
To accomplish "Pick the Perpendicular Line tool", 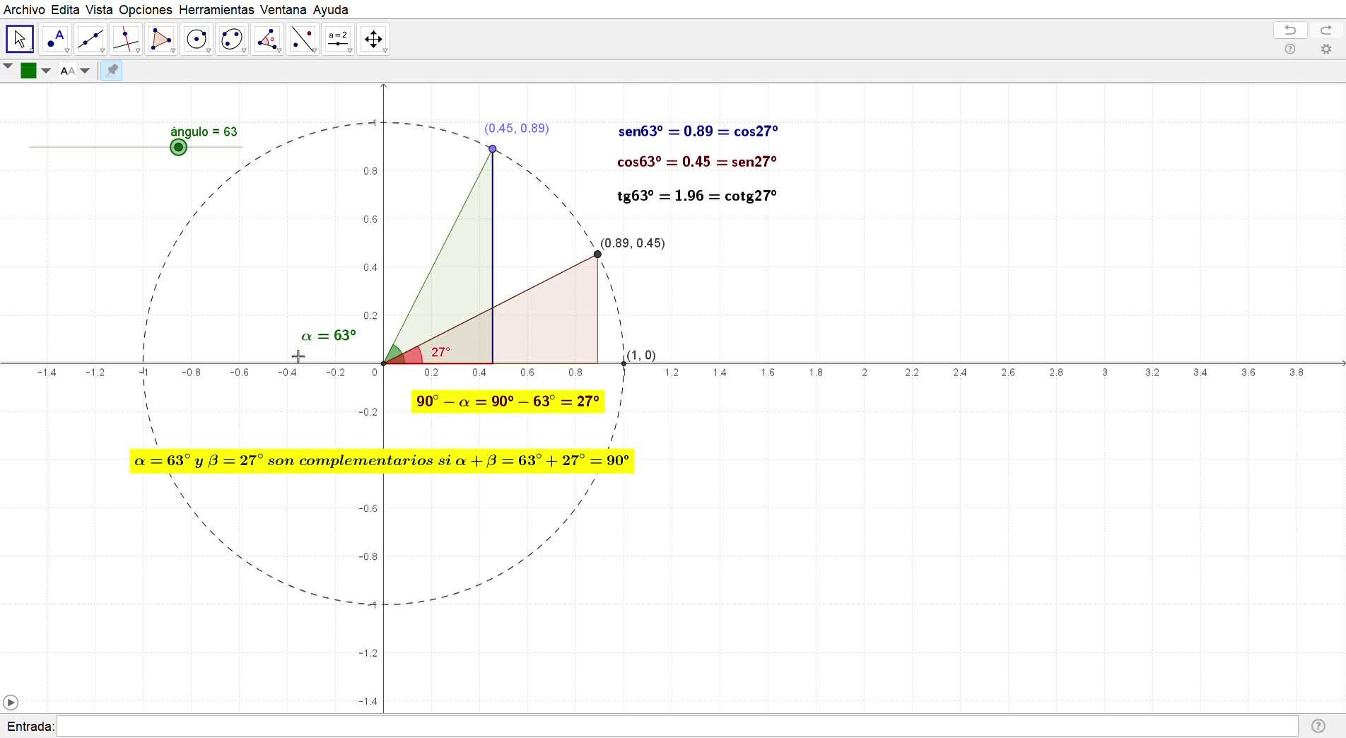I will (126, 40).
